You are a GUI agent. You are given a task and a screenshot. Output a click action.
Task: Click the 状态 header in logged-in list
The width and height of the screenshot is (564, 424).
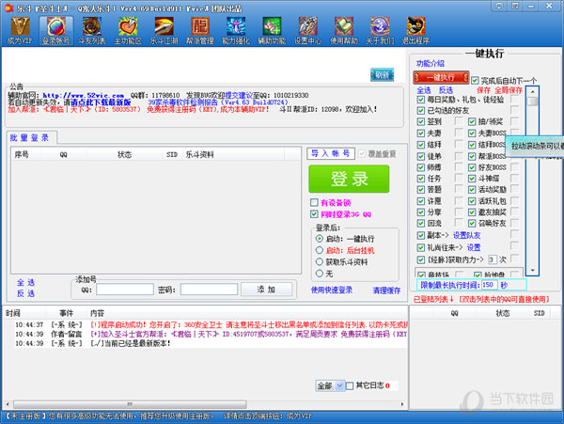[503, 313]
